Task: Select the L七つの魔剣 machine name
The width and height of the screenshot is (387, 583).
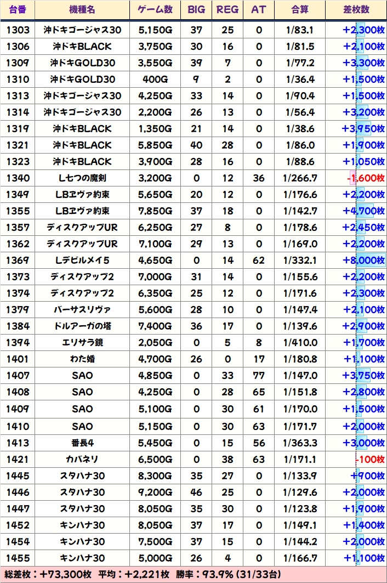Action: point(82,178)
